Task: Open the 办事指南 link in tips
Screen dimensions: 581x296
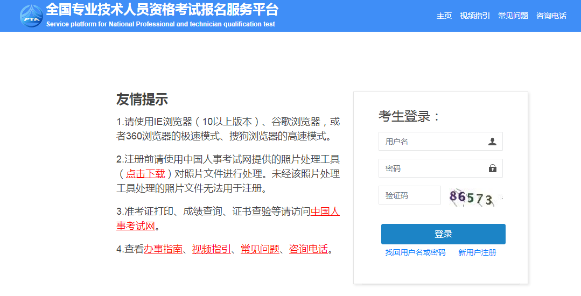Action: pyautogui.click(x=163, y=249)
